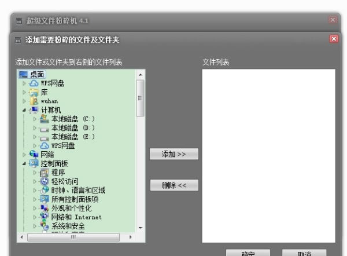Click the Desktop (桌面) monitor icon
This screenshot has height=256, width=347.
pyautogui.click(x=23, y=74)
